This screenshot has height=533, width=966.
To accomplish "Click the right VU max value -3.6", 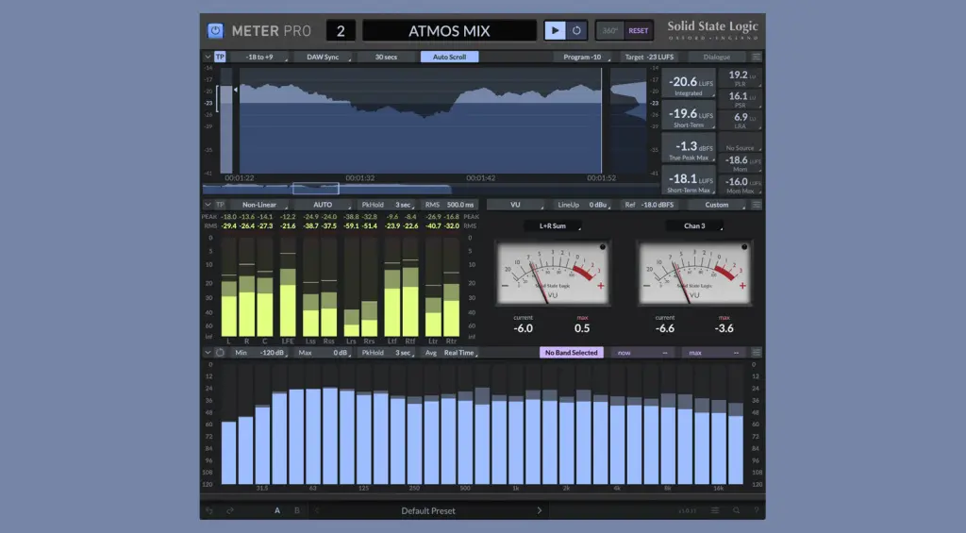I will pos(724,328).
